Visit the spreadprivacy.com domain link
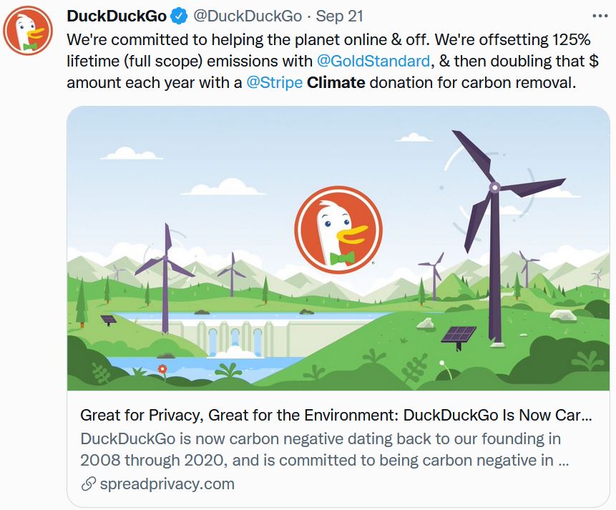 click(x=167, y=484)
